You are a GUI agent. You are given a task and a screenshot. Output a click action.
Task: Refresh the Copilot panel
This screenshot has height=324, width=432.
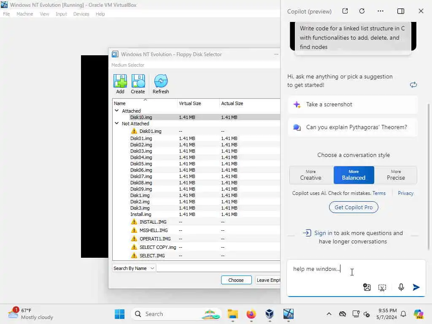(362, 11)
